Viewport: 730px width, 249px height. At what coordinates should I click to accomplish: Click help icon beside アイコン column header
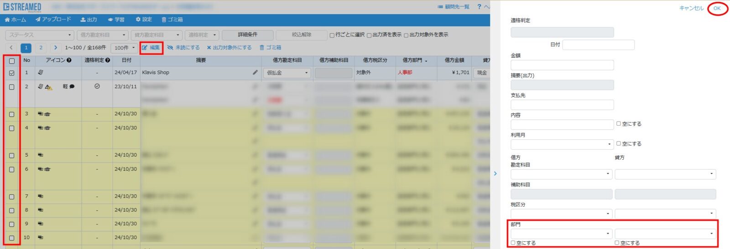[x=69, y=60]
